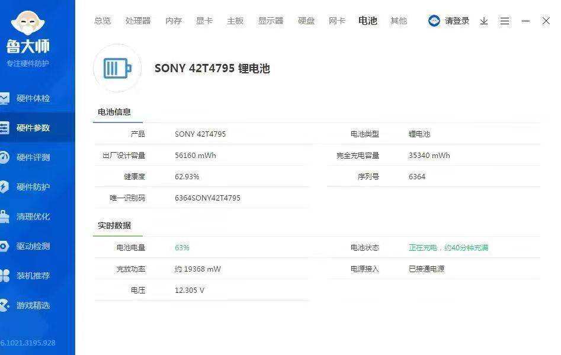Click power value 已接通电源
The height and width of the screenshot is (355, 561).
[427, 269]
